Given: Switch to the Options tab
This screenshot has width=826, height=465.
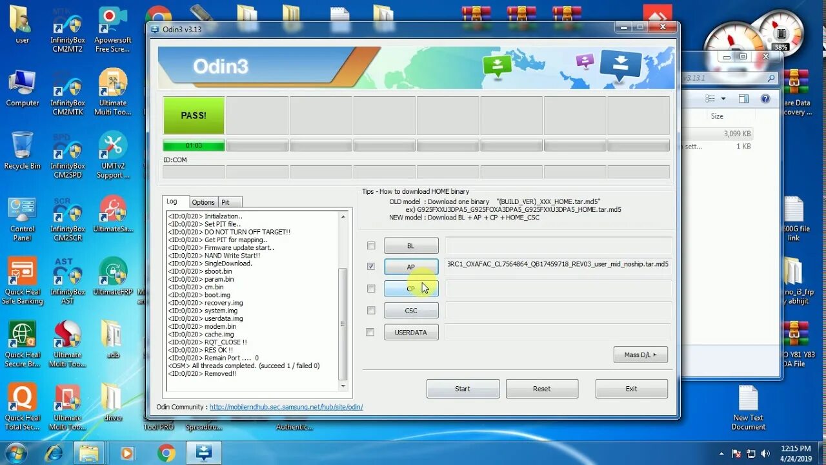Looking at the screenshot, I should pos(203,202).
